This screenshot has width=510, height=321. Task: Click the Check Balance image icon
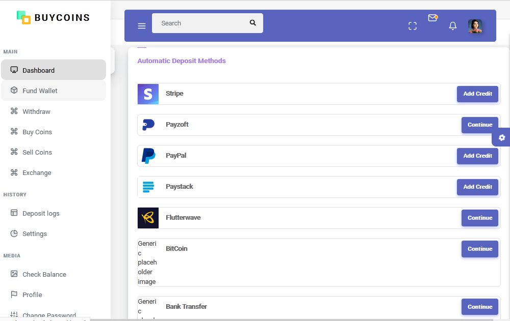14,274
